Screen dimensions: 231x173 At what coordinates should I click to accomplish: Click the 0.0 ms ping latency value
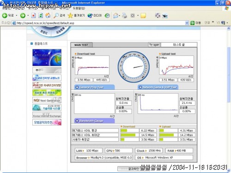pos(124,103)
